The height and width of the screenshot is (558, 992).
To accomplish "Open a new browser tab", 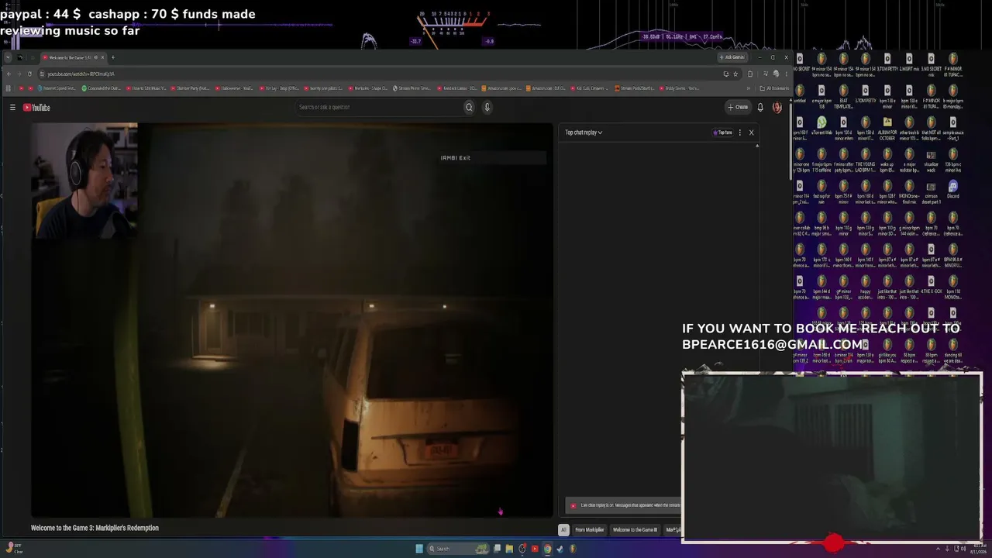I will pos(112,57).
